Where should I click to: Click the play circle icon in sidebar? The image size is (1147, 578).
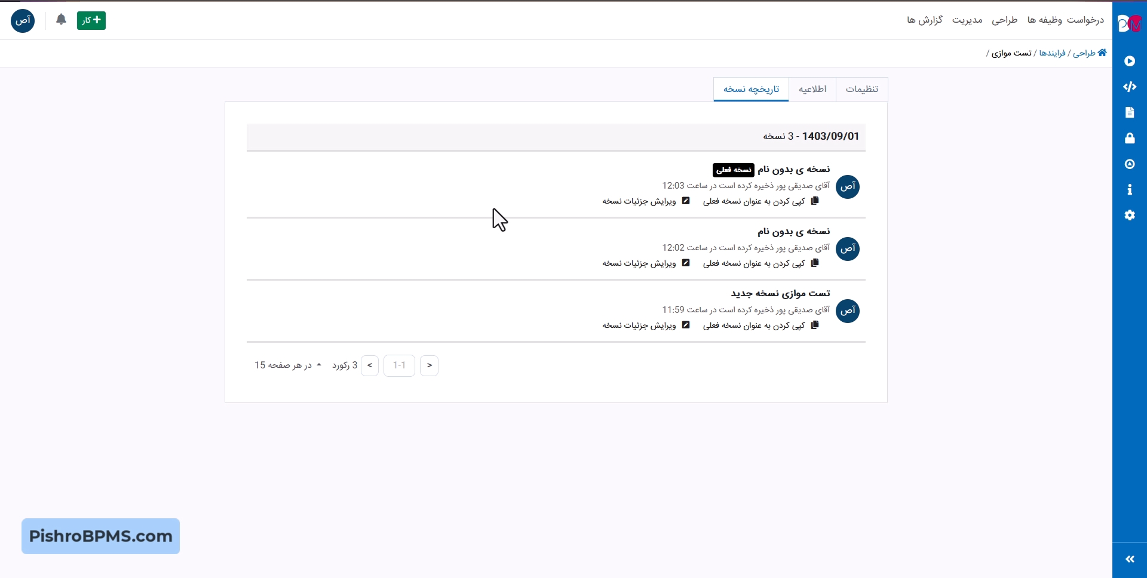click(1129, 61)
